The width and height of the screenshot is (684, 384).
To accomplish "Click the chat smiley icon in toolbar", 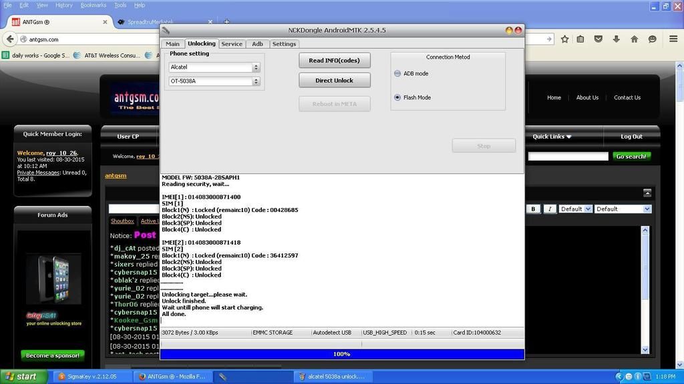I will [x=652, y=39].
